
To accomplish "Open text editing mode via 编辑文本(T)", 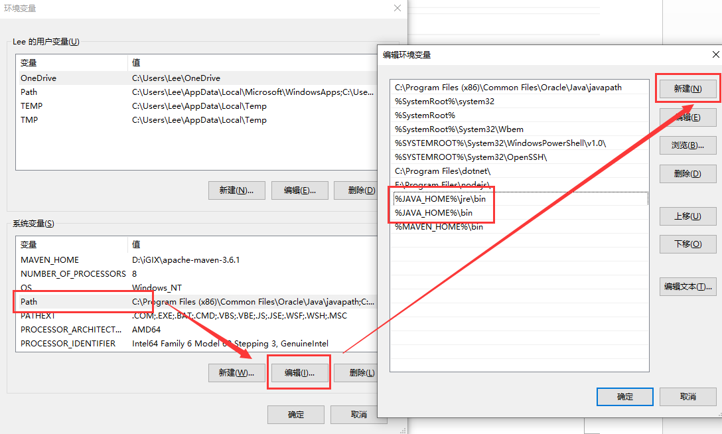I will pyautogui.click(x=687, y=286).
